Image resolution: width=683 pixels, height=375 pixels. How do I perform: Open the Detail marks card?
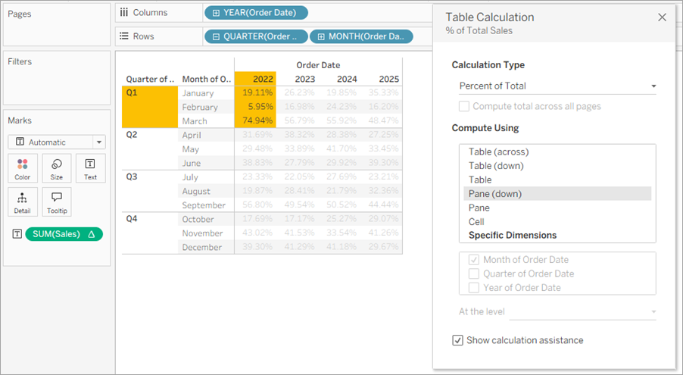click(22, 202)
